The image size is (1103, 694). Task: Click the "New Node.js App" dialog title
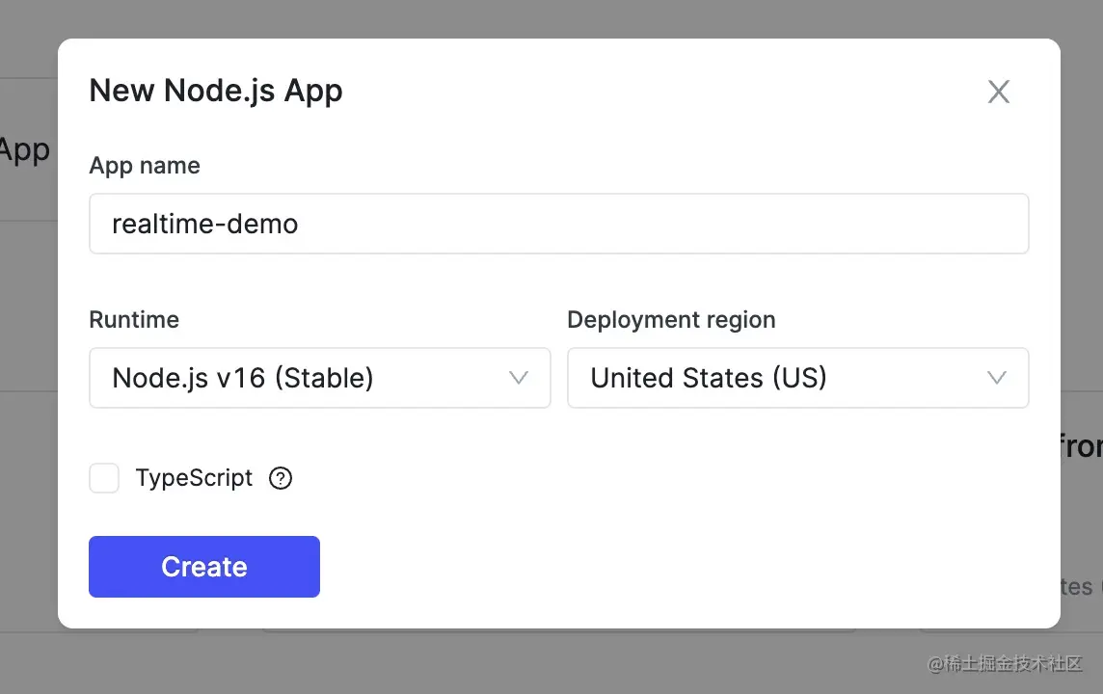click(x=216, y=91)
